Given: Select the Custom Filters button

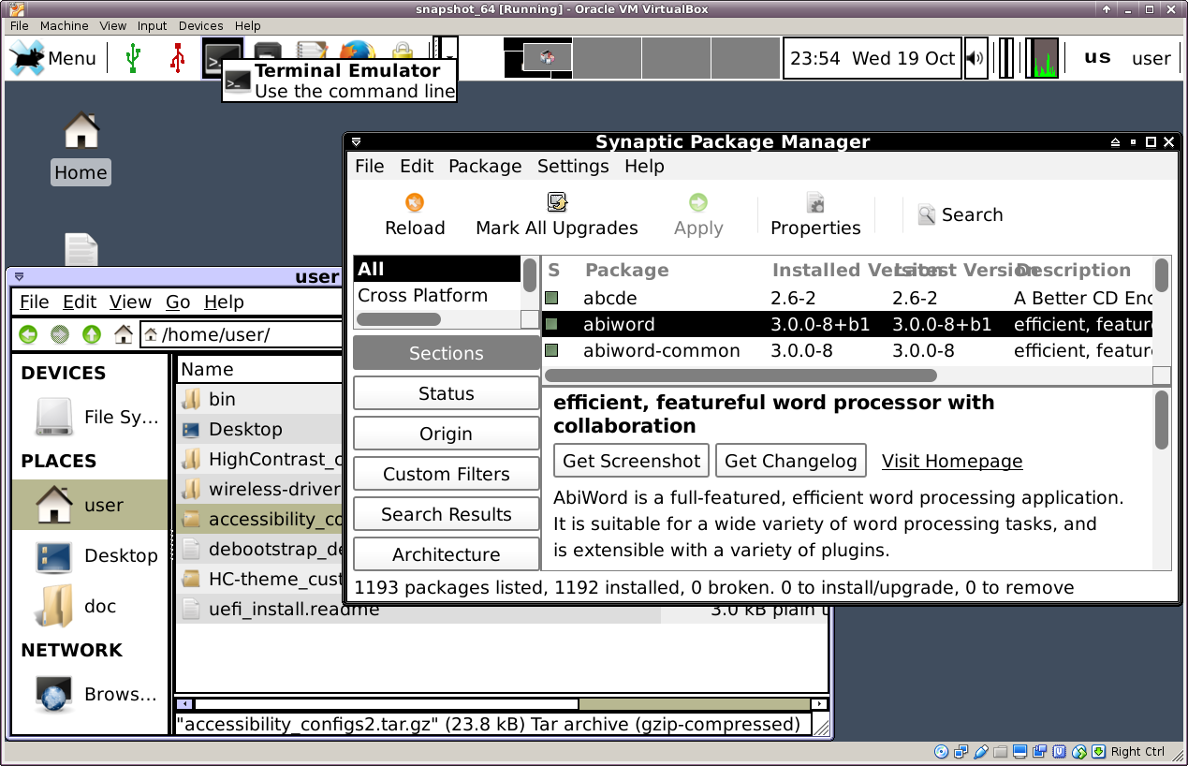Looking at the screenshot, I should click(447, 474).
